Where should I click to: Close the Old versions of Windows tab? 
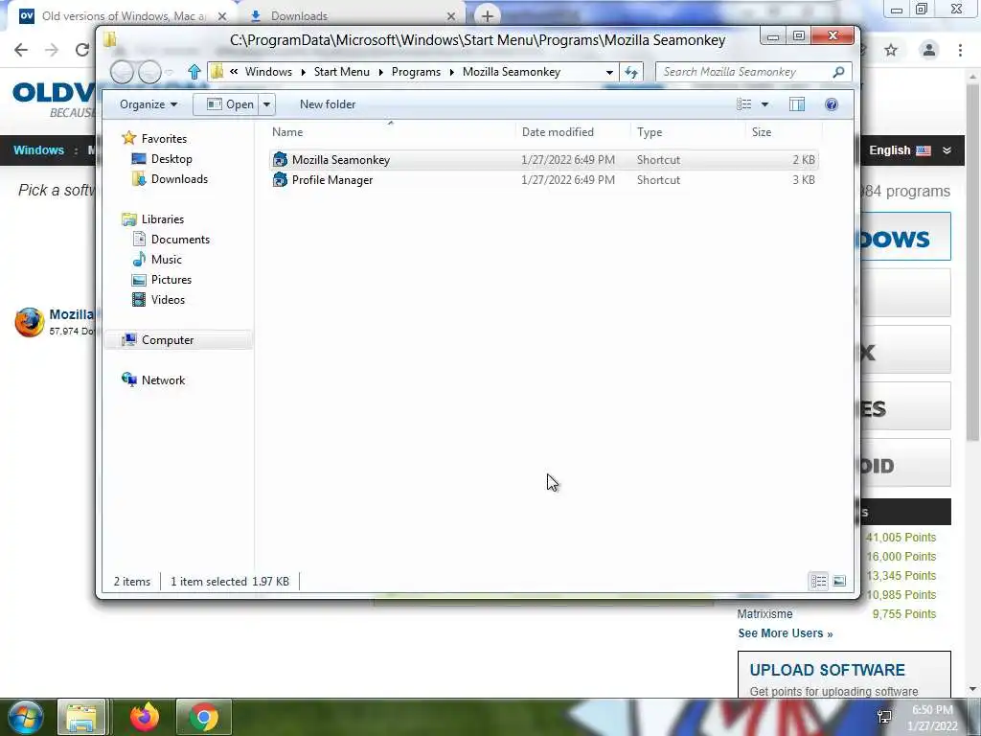pyautogui.click(x=222, y=16)
